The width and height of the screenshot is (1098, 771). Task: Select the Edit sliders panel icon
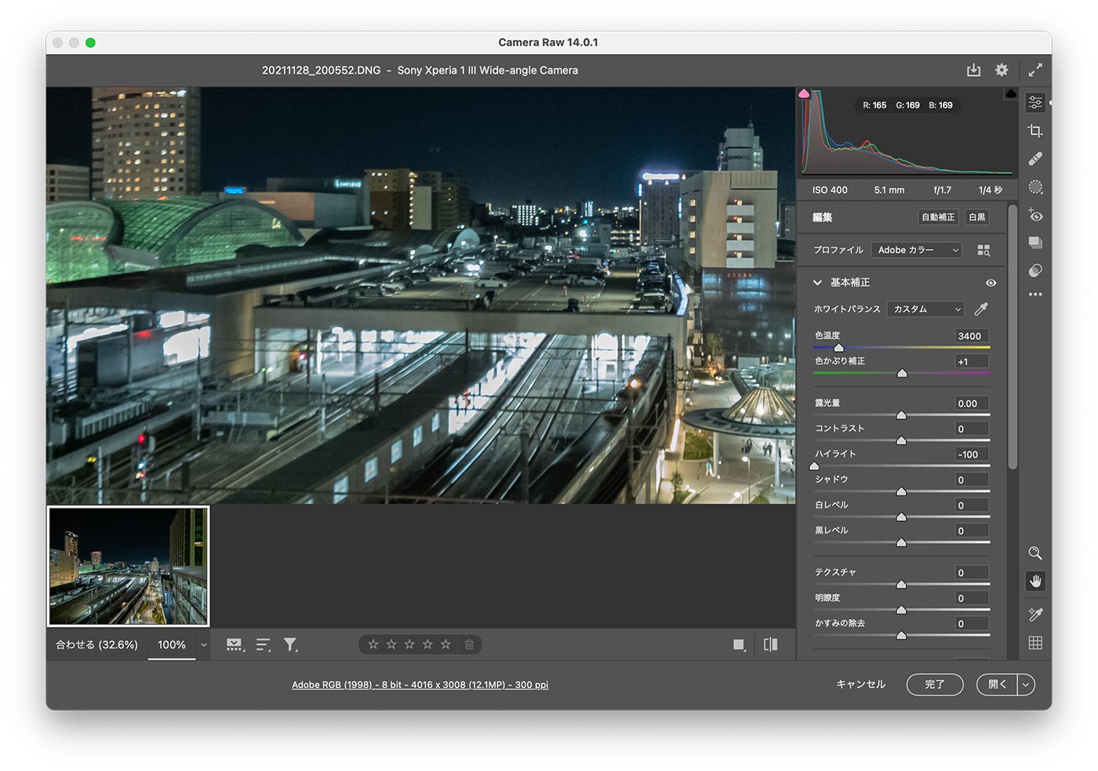[x=1035, y=103]
